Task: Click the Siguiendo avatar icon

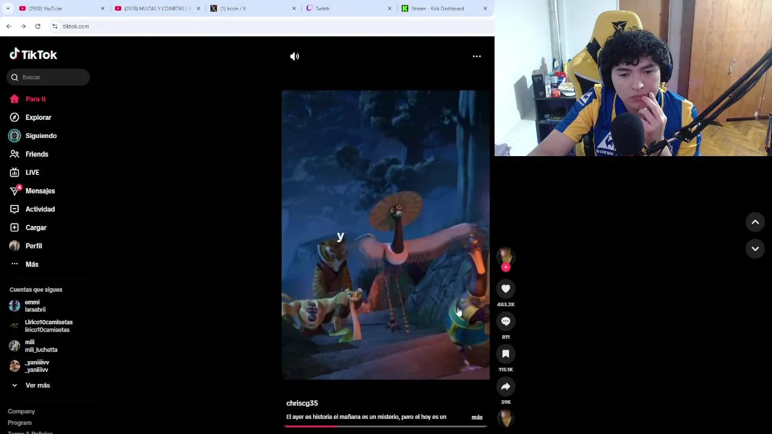Action: tap(14, 136)
